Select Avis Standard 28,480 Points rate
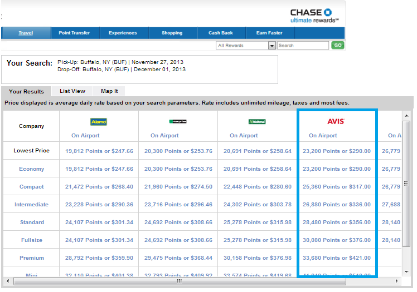The image size is (417, 292). (x=336, y=222)
